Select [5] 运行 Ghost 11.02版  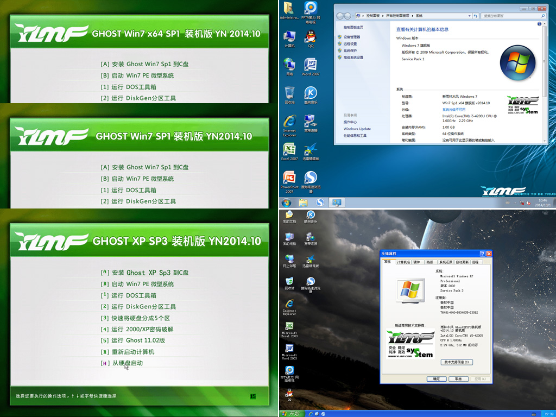pos(133,340)
